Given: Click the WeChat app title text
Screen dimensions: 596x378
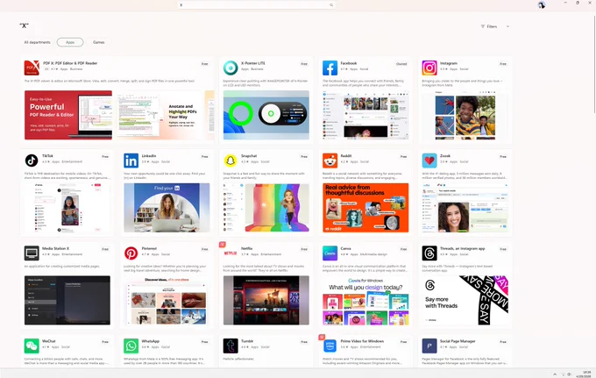Looking at the screenshot, I should pyautogui.click(x=49, y=341).
